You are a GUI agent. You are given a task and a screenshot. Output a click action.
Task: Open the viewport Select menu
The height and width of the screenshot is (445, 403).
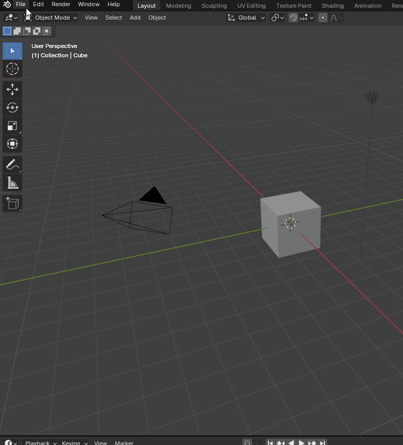(114, 18)
